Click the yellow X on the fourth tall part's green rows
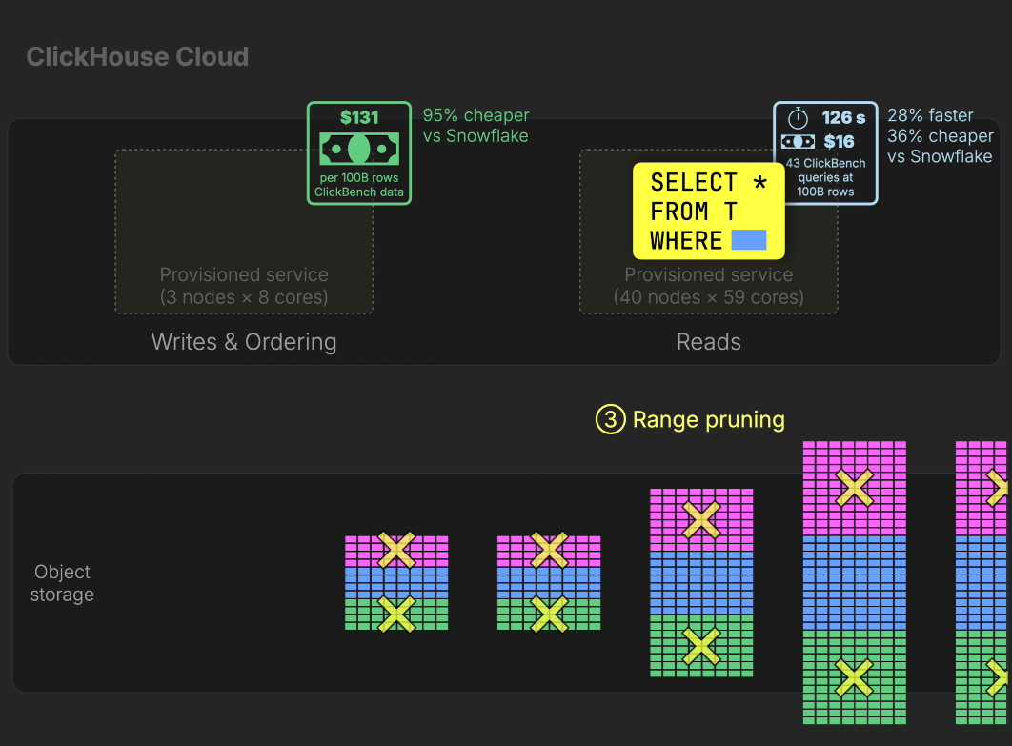 click(x=855, y=677)
